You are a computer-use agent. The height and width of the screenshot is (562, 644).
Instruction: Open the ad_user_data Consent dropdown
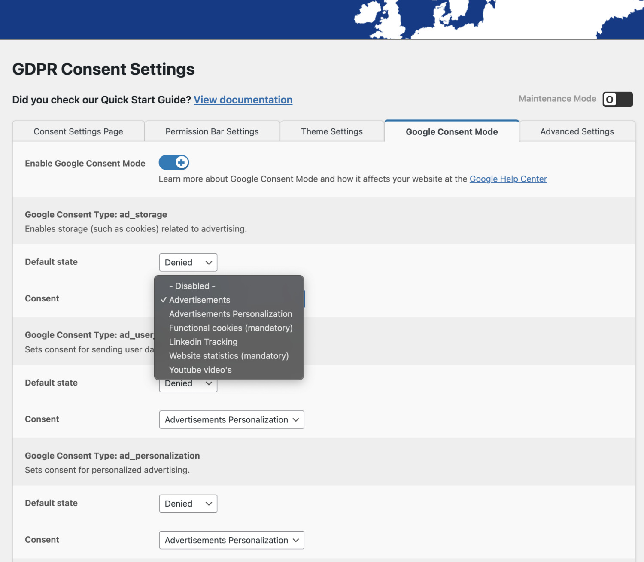click(x=231, y=419)
